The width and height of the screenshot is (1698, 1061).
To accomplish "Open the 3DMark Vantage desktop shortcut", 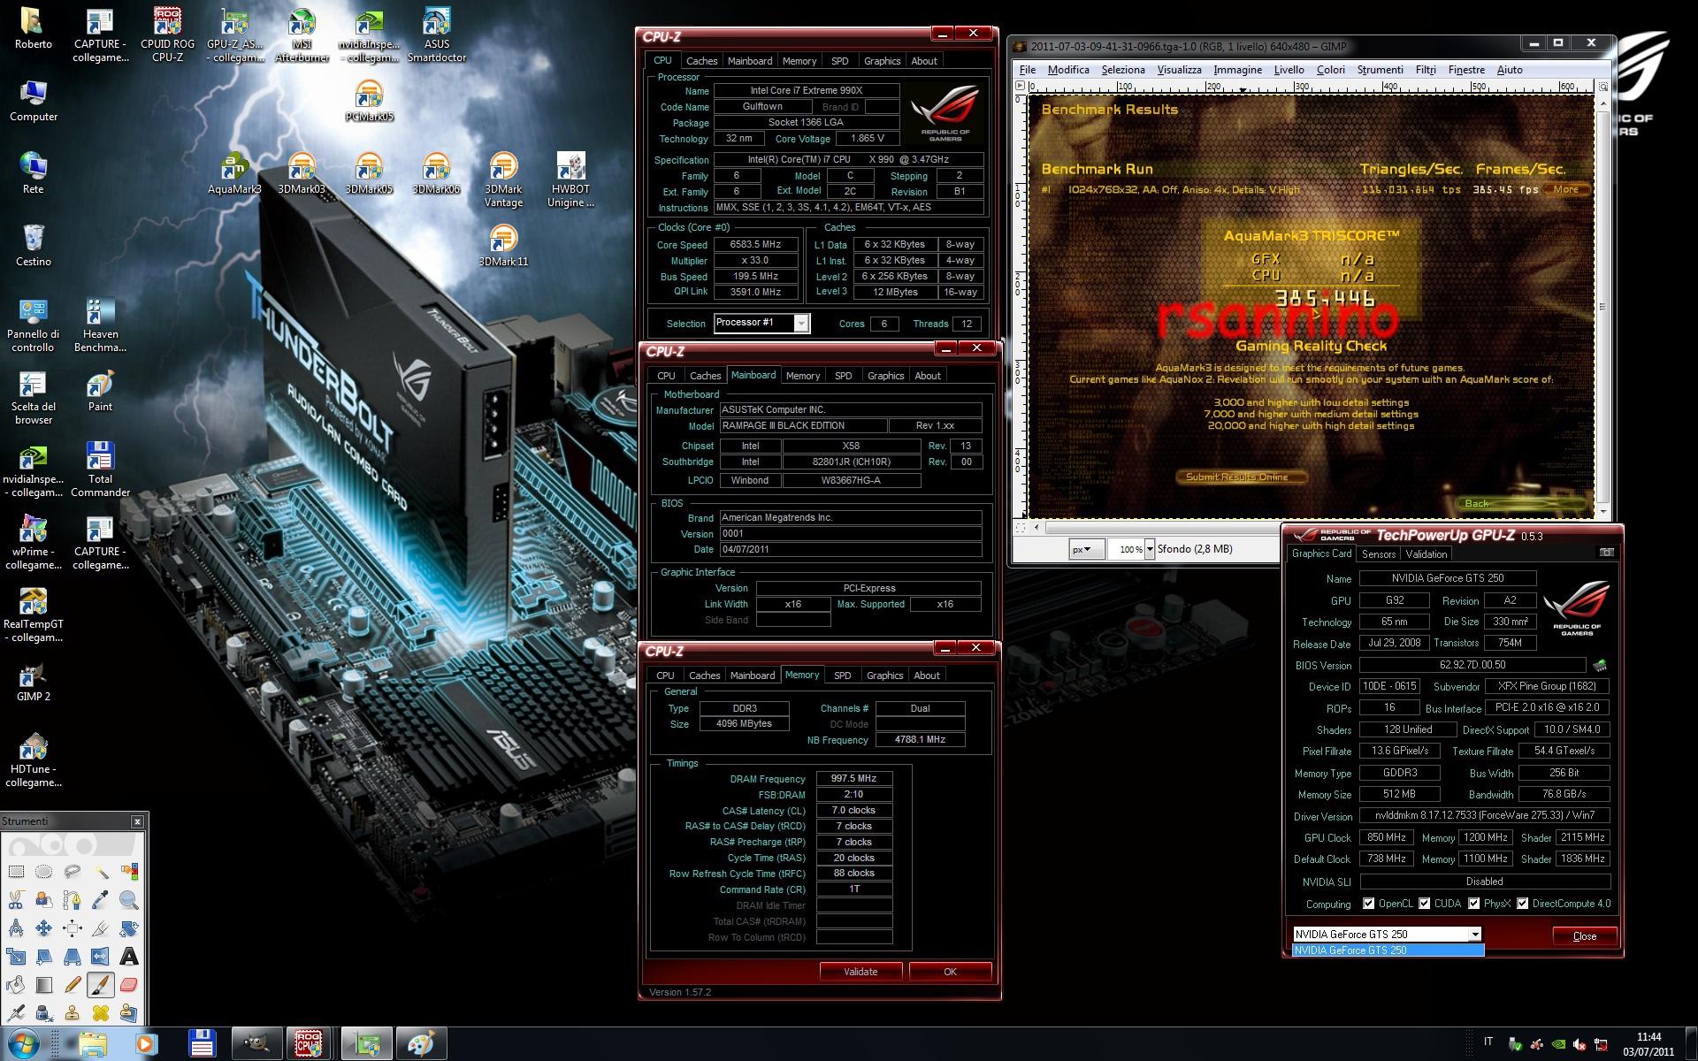I will (x=503, y=180).
